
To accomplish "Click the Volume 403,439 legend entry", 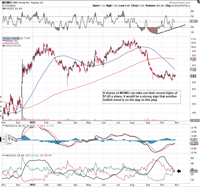I will click(12, 46).
